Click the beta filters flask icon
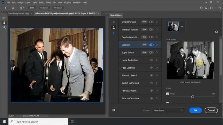 (x=114, y=27)
